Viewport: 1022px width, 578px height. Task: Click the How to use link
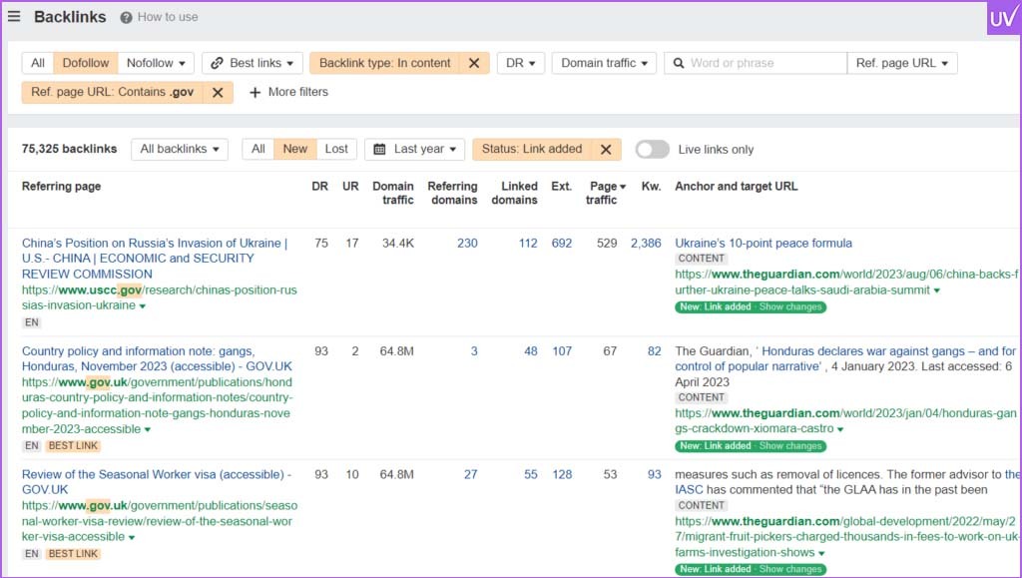click(x=168, y=18)
